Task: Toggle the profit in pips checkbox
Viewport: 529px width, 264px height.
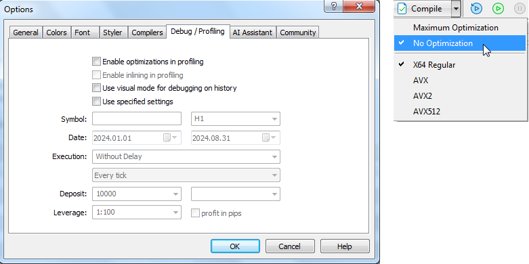Action: coord(195,213)
